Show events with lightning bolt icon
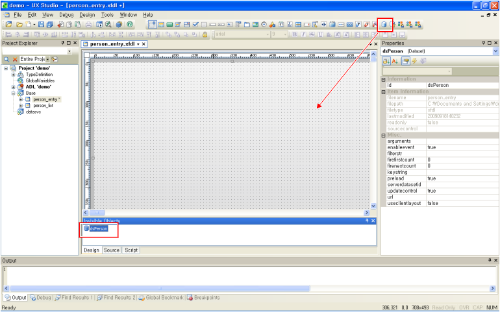Screen dimensions: 500x312 pyautogui.click(x=413, y=61)
